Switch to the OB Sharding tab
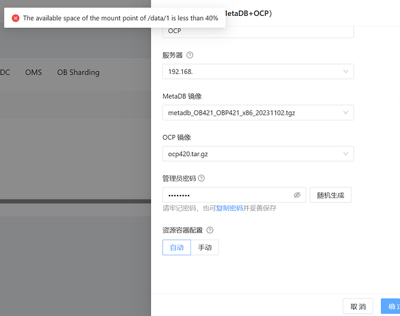Screen dimensions: 400x316 coord(78,73)
